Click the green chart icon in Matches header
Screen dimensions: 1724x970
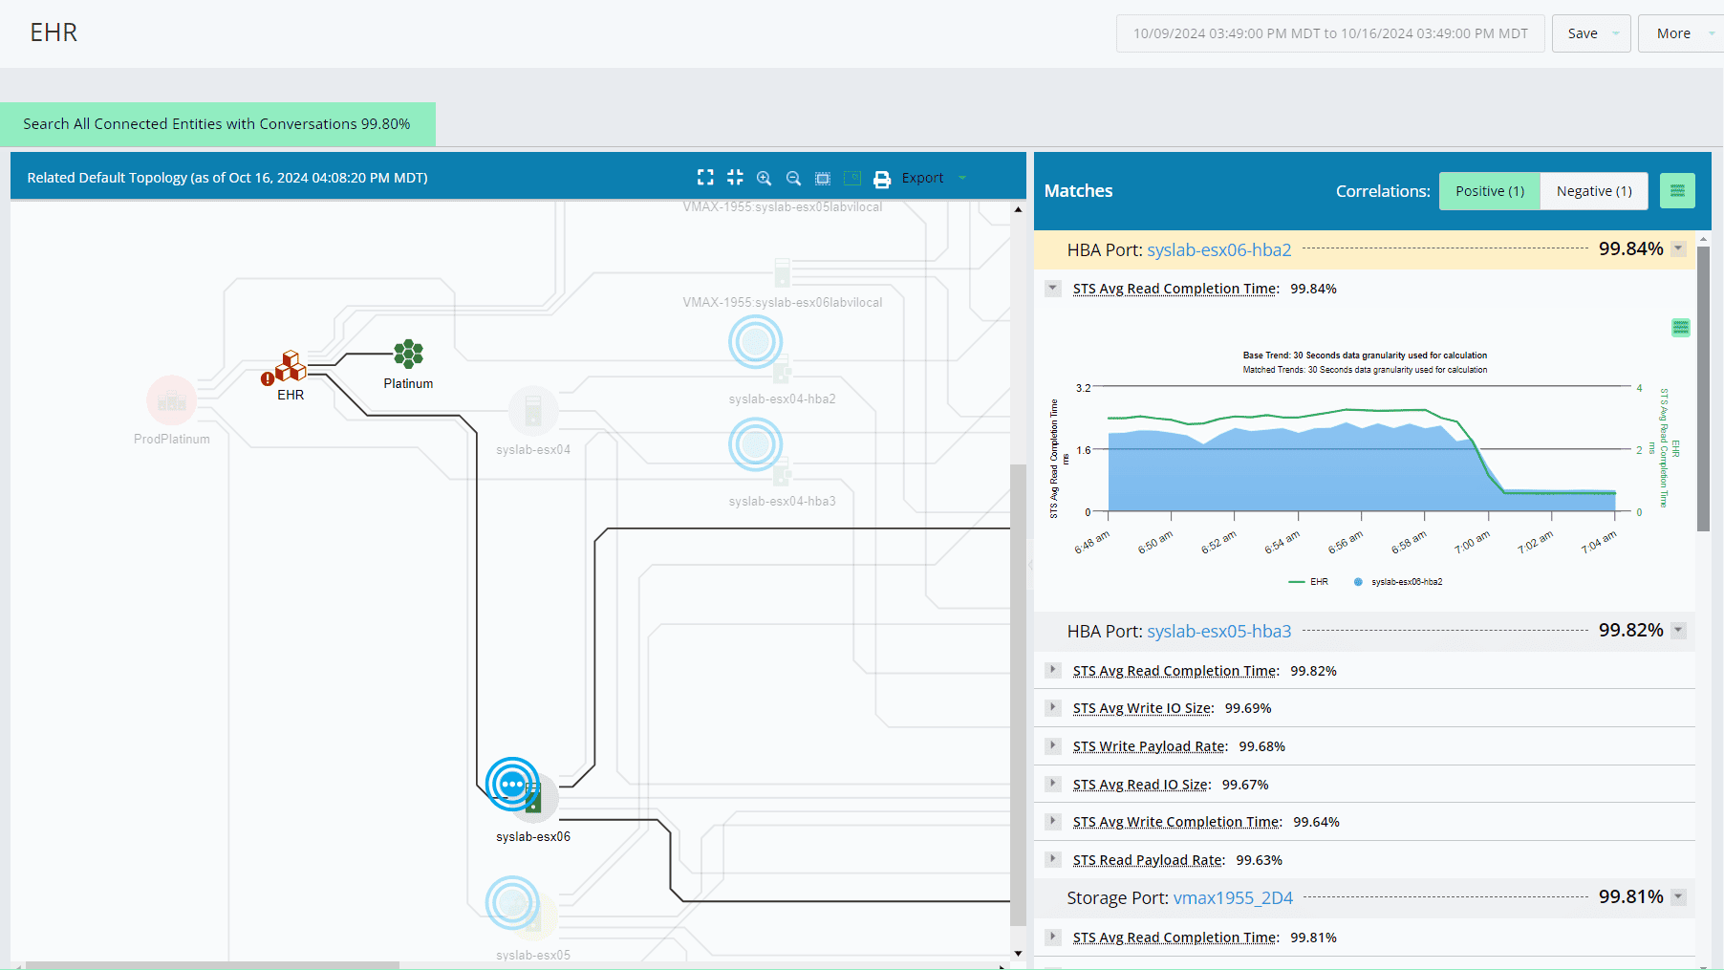[x=1677, y=191]
